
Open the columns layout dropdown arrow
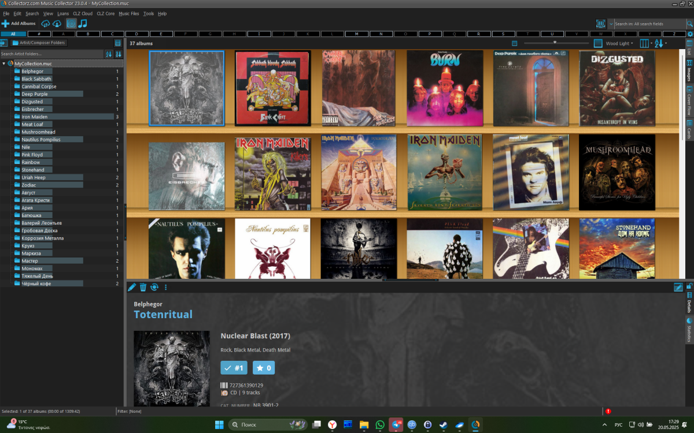tap(652, 43)
